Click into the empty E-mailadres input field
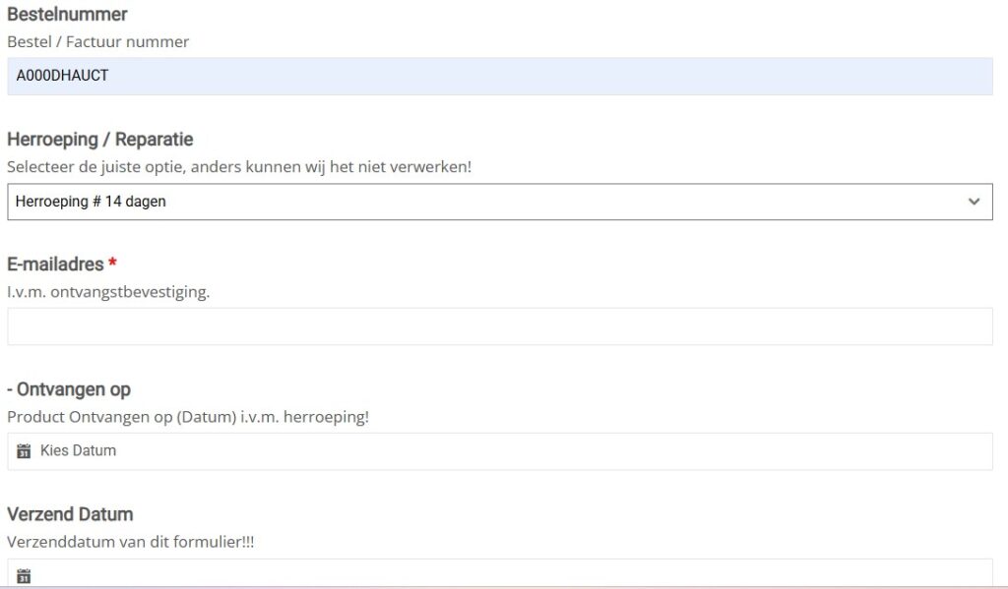1008x589 pixels. coord(499,326)
